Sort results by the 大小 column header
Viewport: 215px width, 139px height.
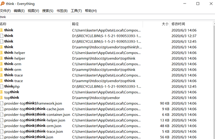[x=156, y=24]
